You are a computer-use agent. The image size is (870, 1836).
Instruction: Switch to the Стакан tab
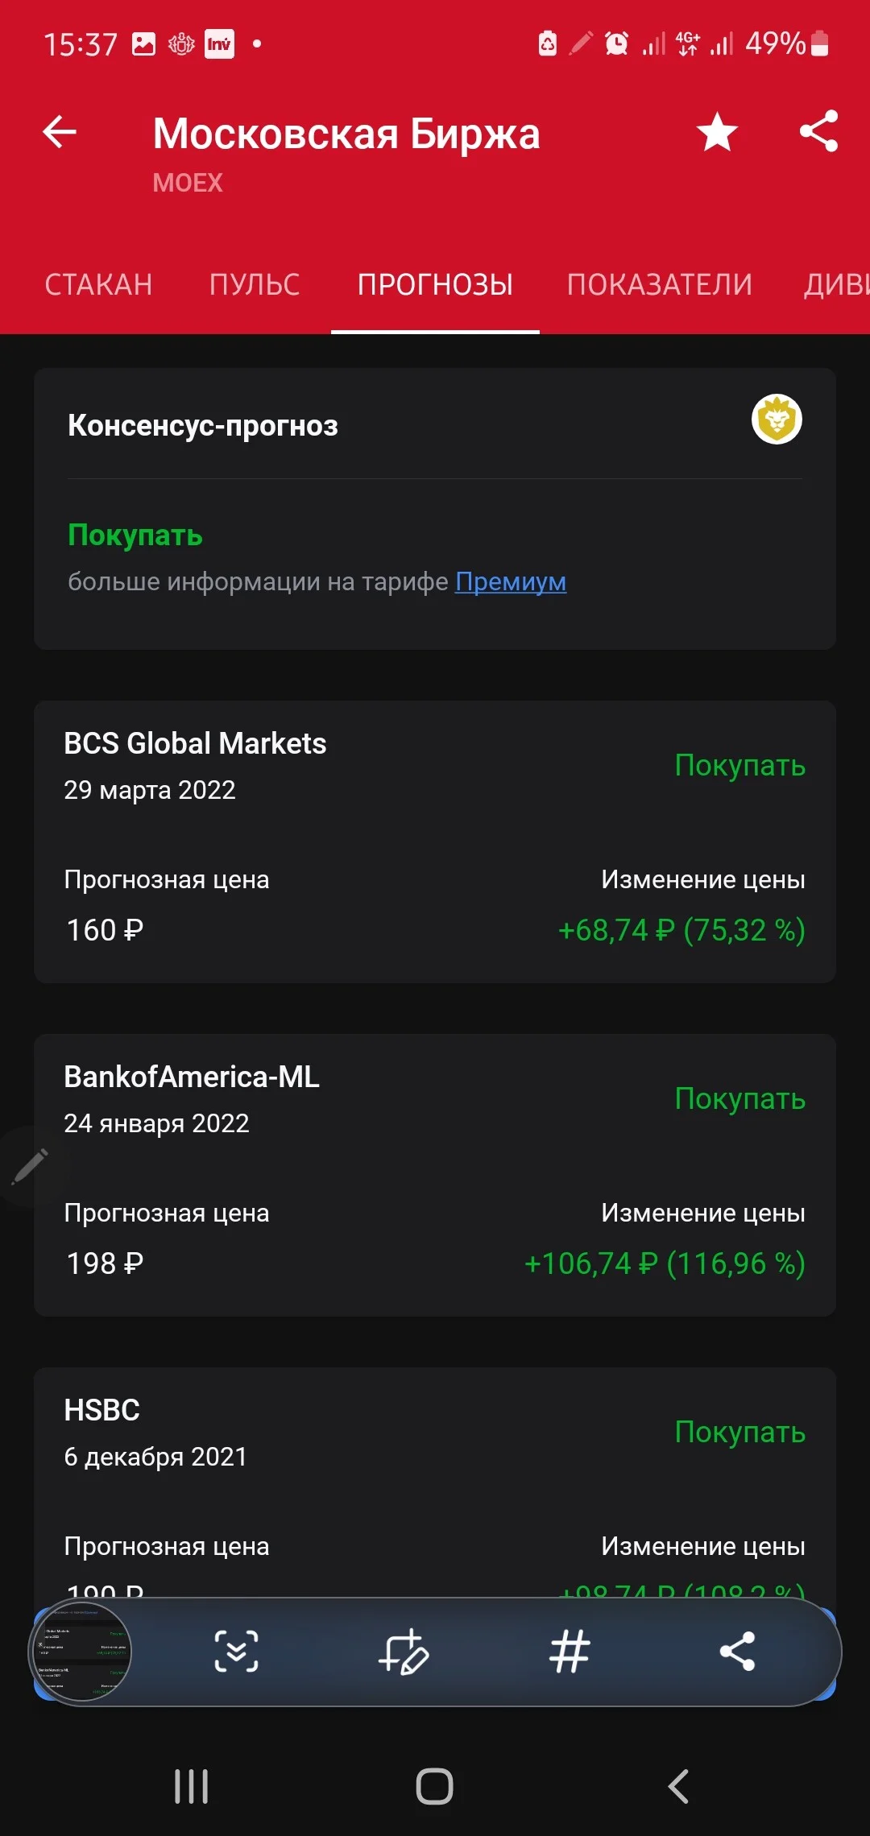[x=98, y=285]
